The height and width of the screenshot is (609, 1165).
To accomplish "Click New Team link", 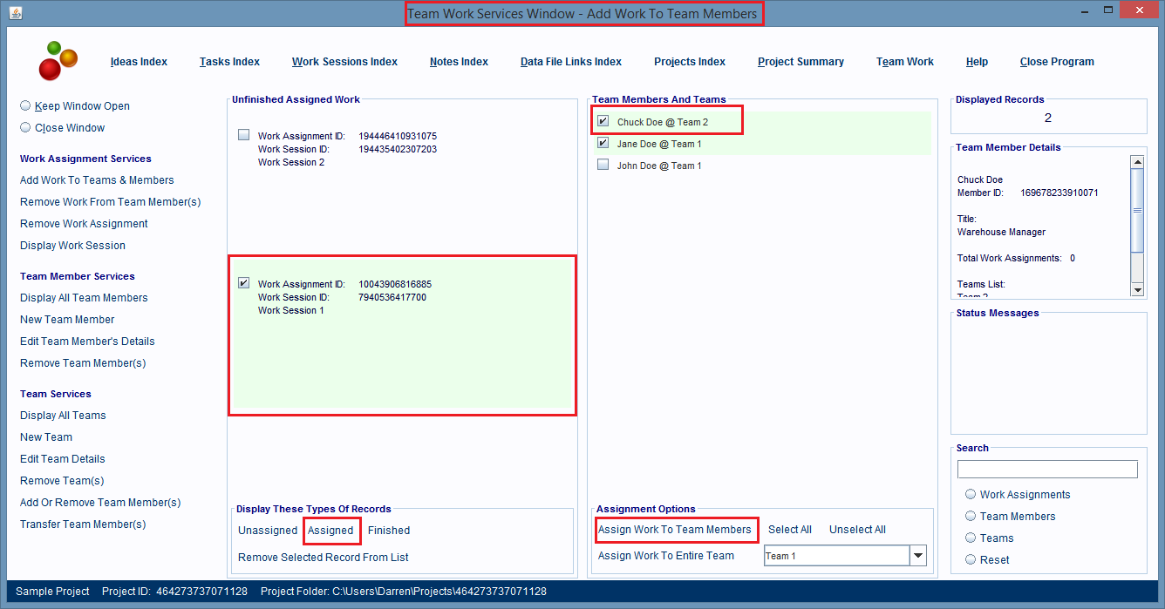I will pyautogui.click(x=46, y=437).
